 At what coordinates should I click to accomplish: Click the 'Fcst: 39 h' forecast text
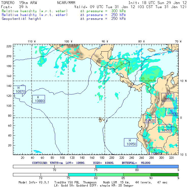pos(14,7)
